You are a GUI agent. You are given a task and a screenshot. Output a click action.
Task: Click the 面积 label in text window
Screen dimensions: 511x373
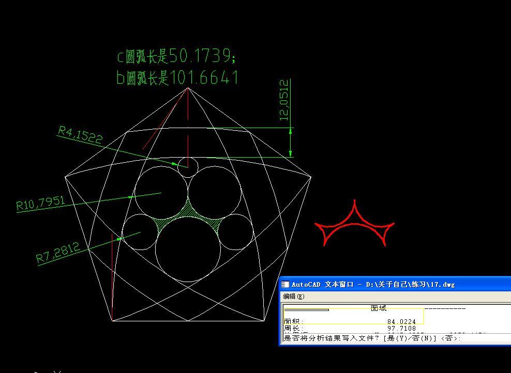(x=293, y=321)
